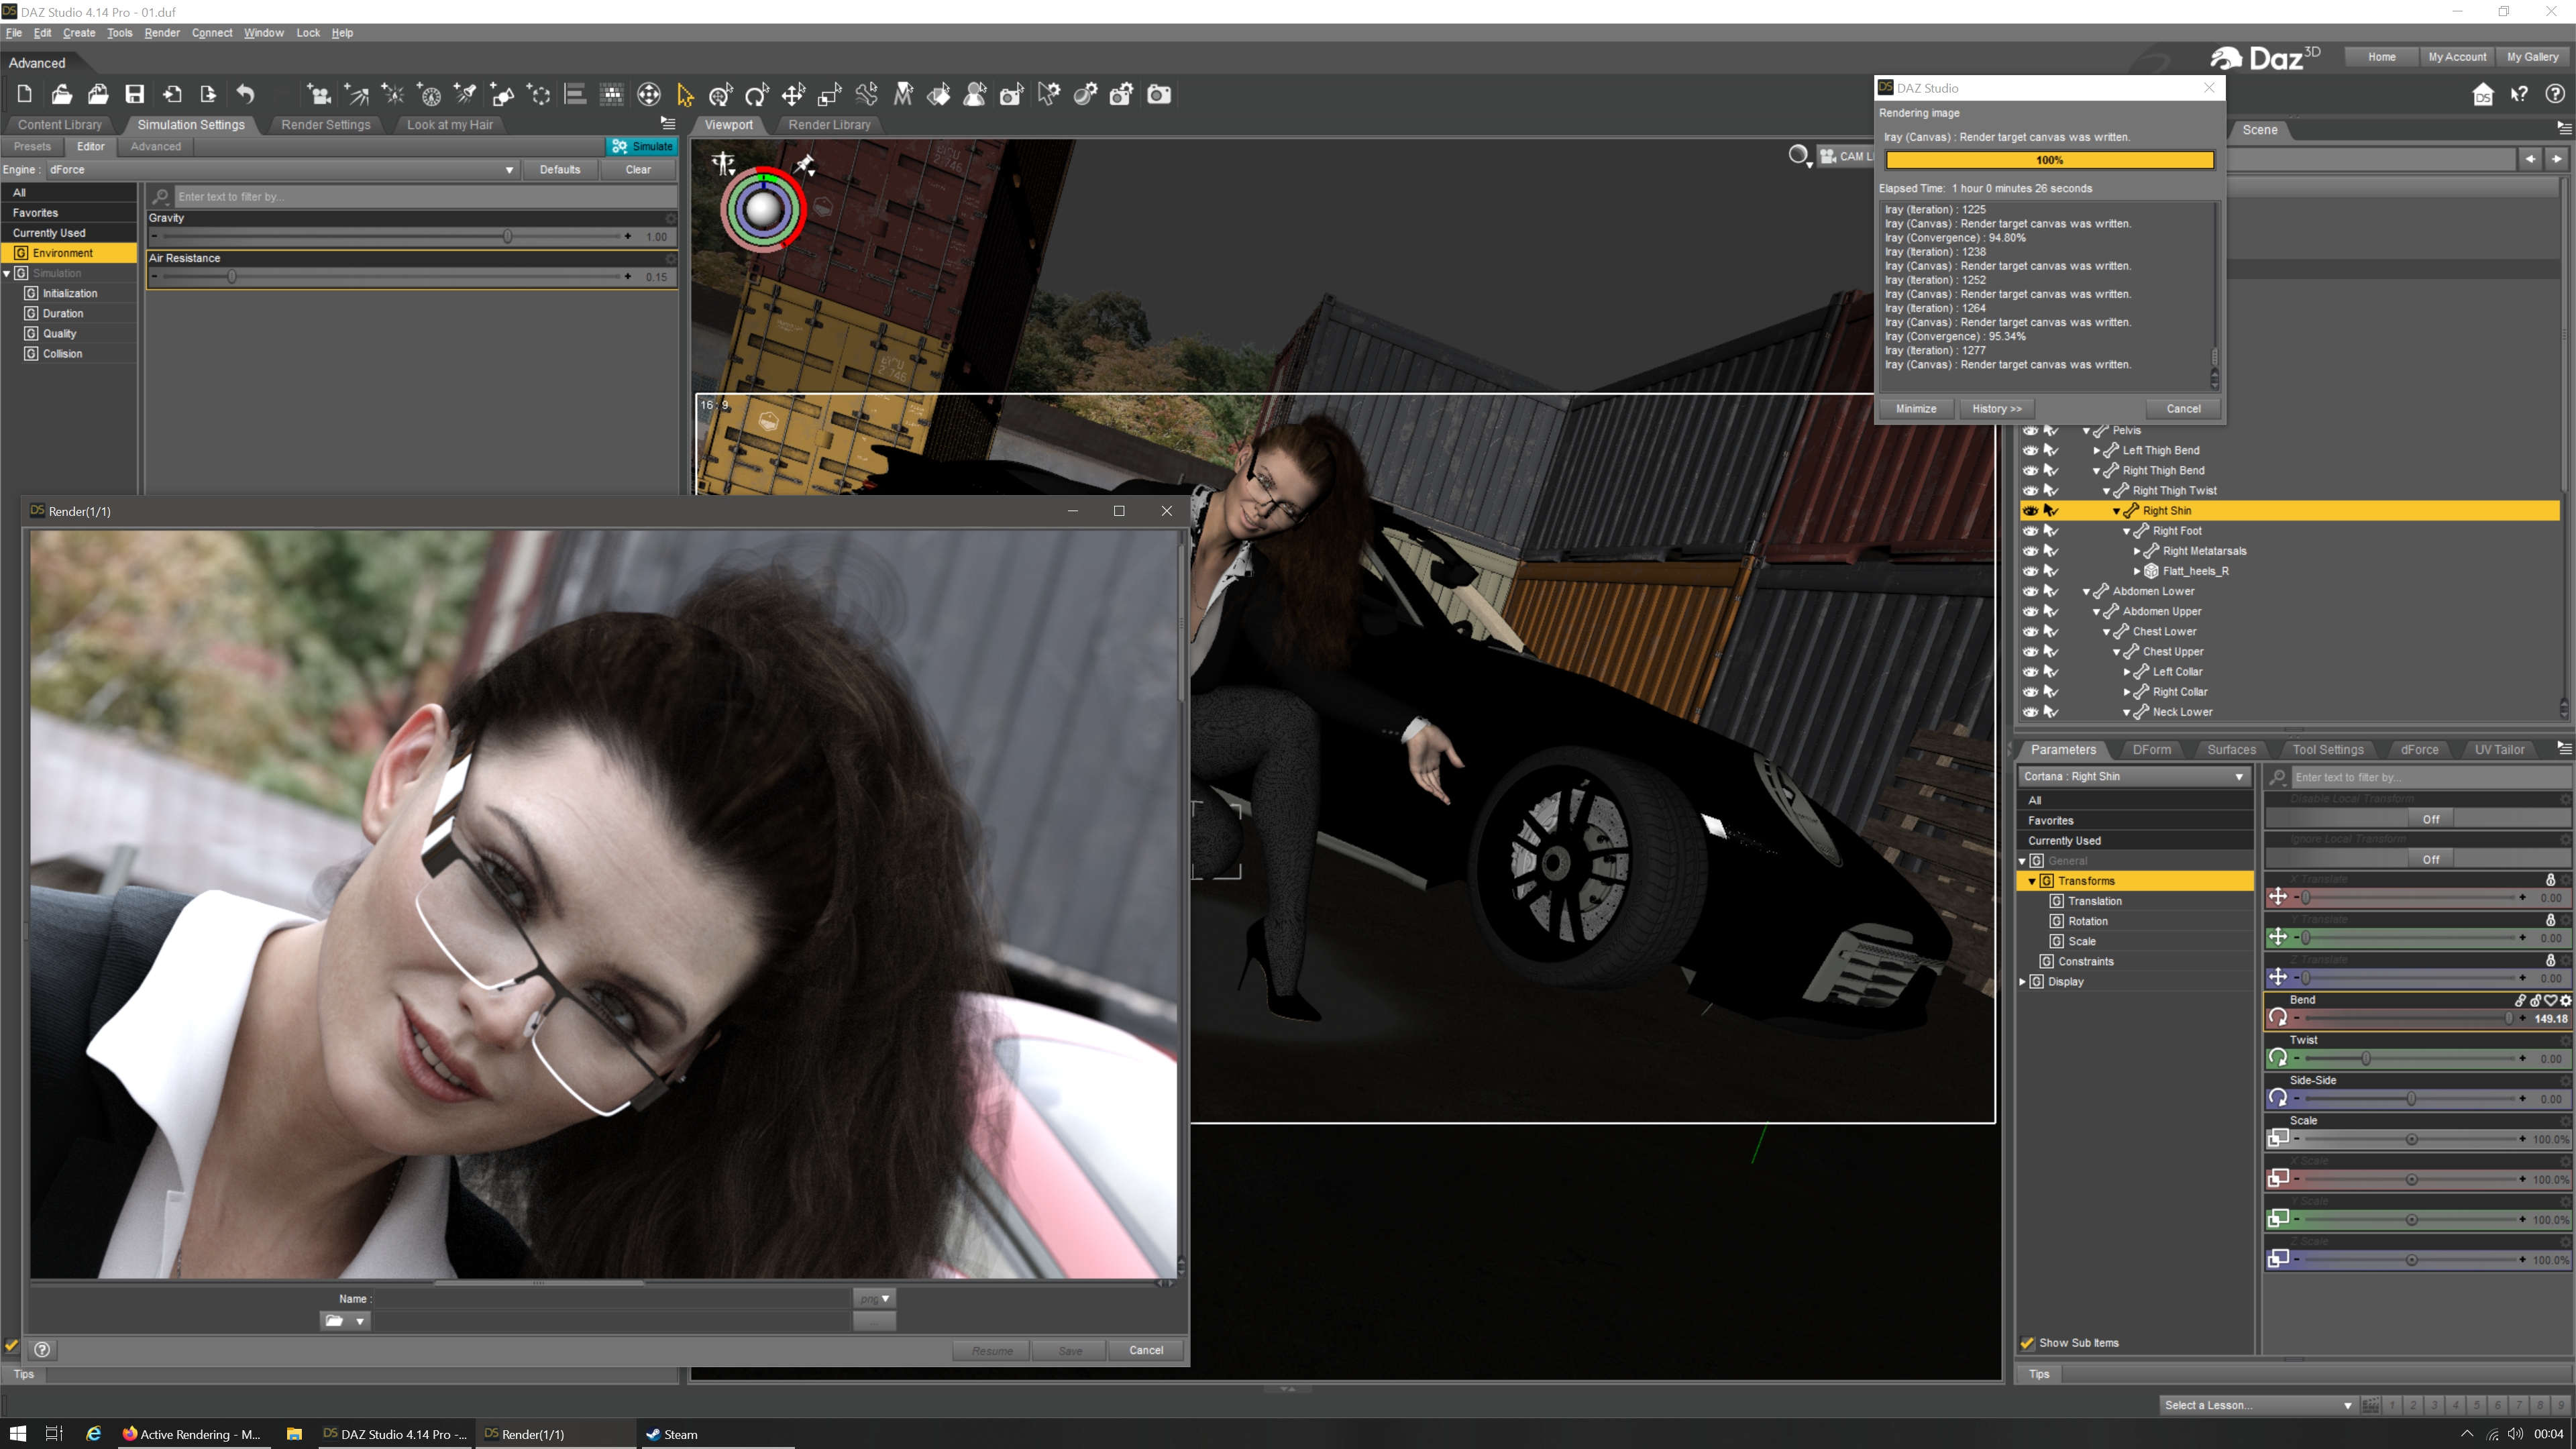The width and height of the screenshot is (2576, 1449).
Task: Select the Region Navigator figure tool
Action: (975, 94)
